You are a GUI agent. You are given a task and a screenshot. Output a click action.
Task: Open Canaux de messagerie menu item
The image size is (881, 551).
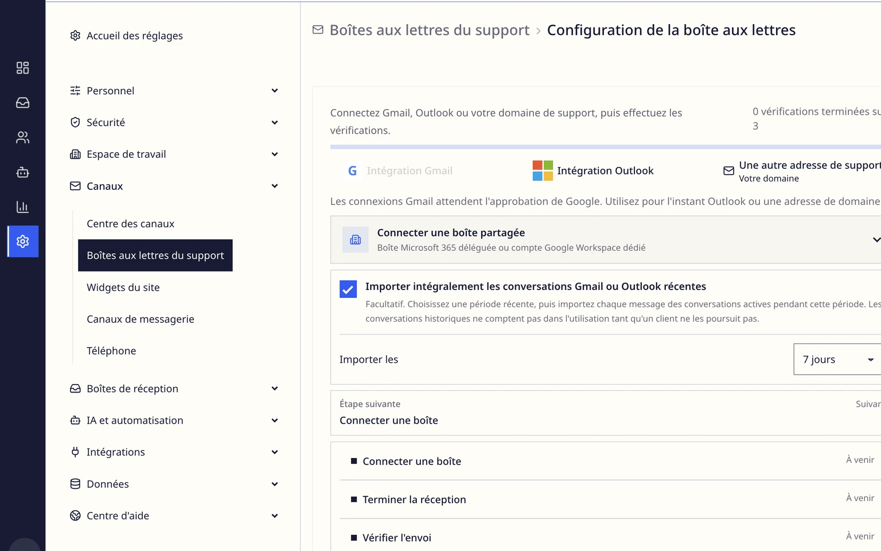(x=141, y=319)
